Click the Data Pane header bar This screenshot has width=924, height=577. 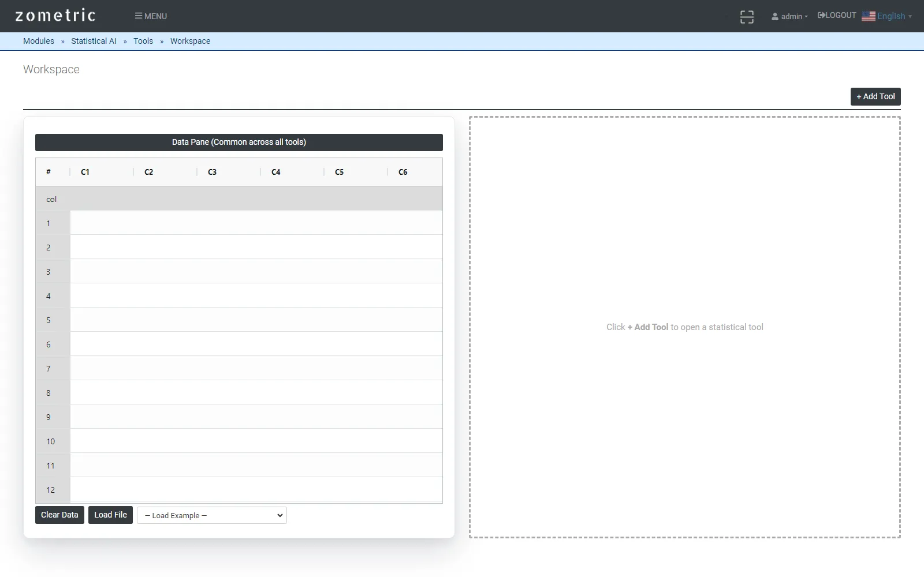coord(239,143)
